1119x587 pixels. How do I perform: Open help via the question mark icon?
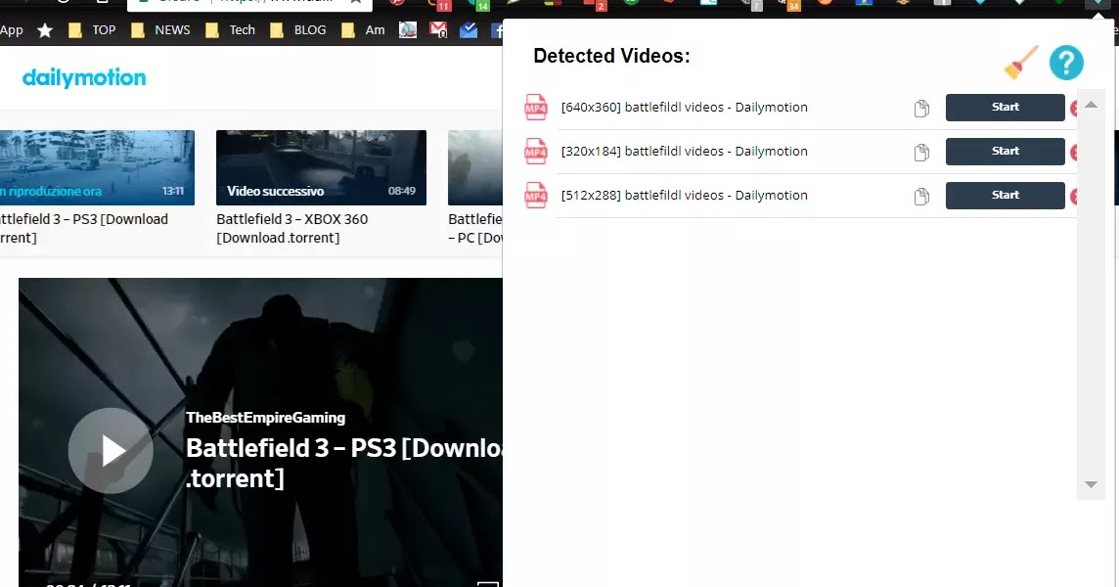tap(1066, 63)
